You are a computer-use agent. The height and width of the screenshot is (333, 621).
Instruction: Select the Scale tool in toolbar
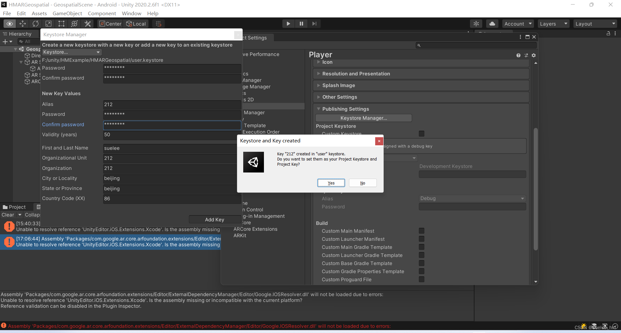(x=49, y=24)
